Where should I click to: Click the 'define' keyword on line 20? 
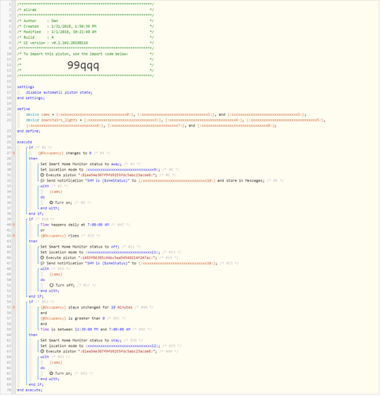pyautogui.click(x=24, y=109)
